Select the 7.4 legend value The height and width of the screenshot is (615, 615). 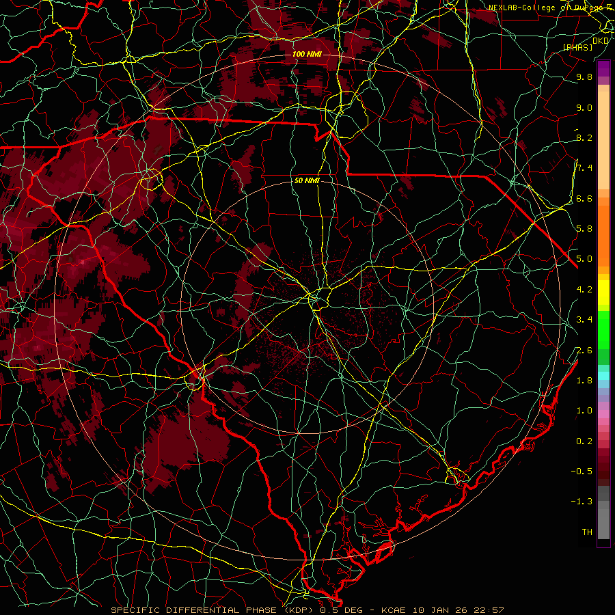[x=584, y=168]
